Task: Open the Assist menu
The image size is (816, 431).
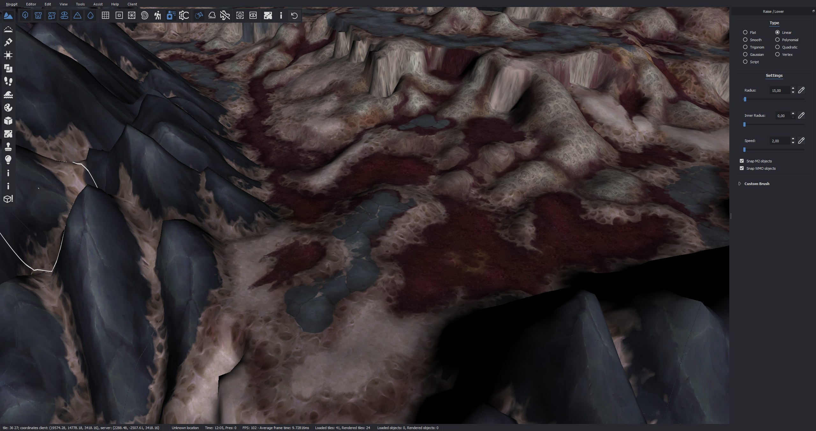Action: (98, 4)
